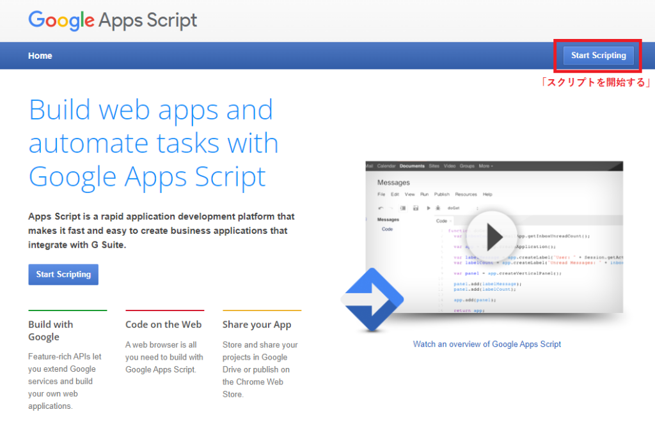Click the 'Feature-rich APIs let you extend' description
The width and height of the screenshot is (655, 428).
click(65, 381)
